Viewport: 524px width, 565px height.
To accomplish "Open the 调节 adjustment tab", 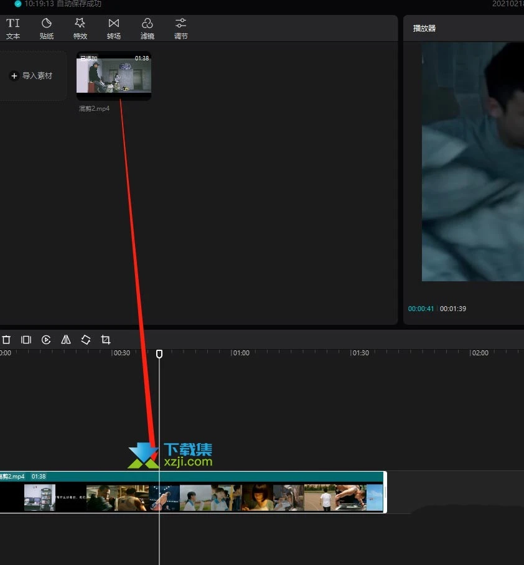I will [180, 29].
